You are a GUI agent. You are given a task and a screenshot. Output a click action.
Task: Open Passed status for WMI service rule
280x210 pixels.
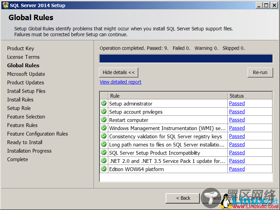pyautogui.click(x=237, y=128)
